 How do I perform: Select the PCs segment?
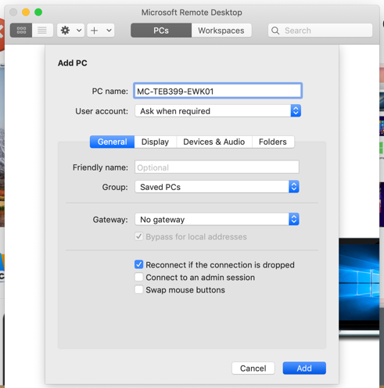click(x=161, y=31)
